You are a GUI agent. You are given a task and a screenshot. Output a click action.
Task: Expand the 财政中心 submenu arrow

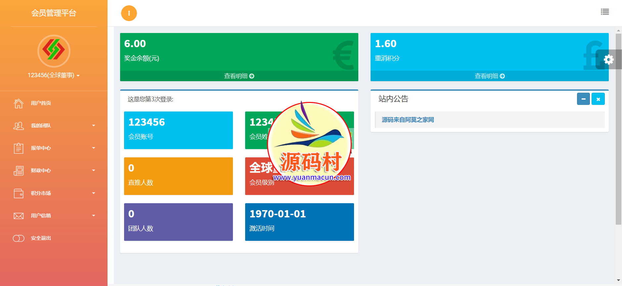94,171
